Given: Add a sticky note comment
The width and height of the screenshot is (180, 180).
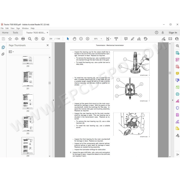Looking at the screenshot, I should (x=126, y=39).
